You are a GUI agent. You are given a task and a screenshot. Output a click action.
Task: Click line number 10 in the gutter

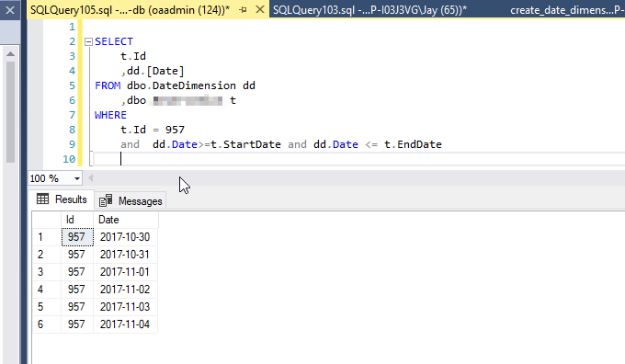(69, 159)
